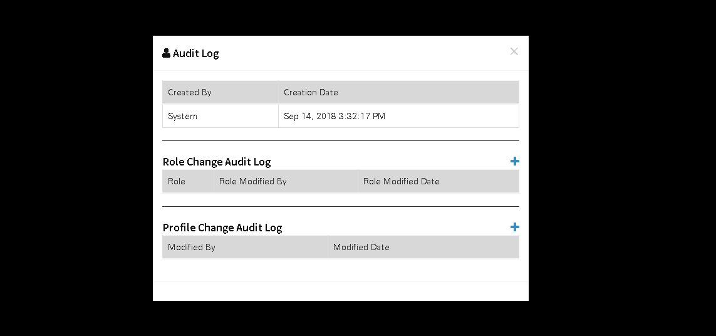716x336 pixels.
Task: Close the Audit Log dialog
Action: click(x=514, y=51)
